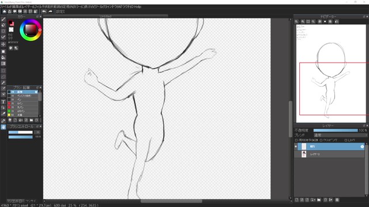Pick the Bucket fill tool

click(x=3, y=57)
